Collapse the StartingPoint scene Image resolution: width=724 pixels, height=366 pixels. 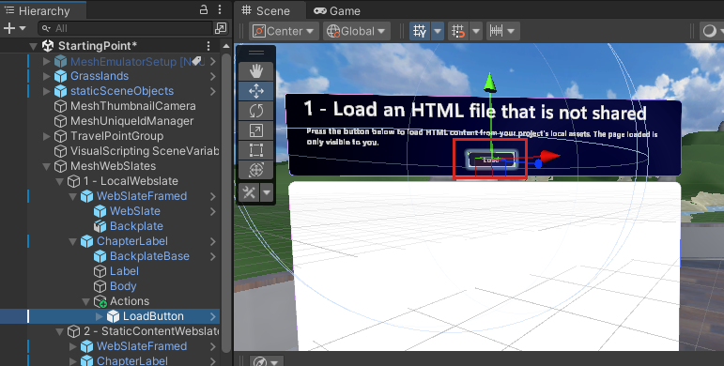tap(33, 46)
